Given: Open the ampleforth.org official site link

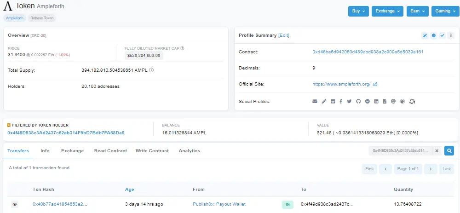Looking at the screenshot, I should point(341,84).
